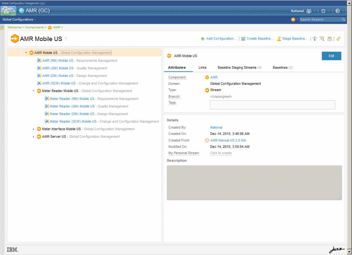Click the compare configurations icon in toolbar
352x255 pixels.
tap(330, 39)
